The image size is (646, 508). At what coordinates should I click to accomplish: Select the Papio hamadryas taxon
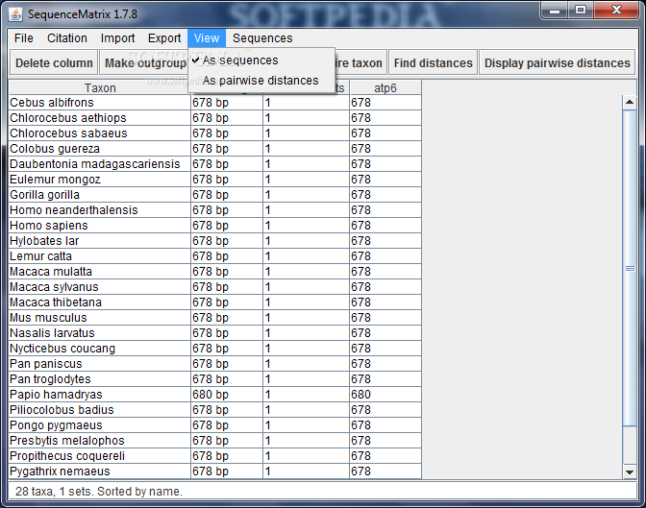point(99,395)
